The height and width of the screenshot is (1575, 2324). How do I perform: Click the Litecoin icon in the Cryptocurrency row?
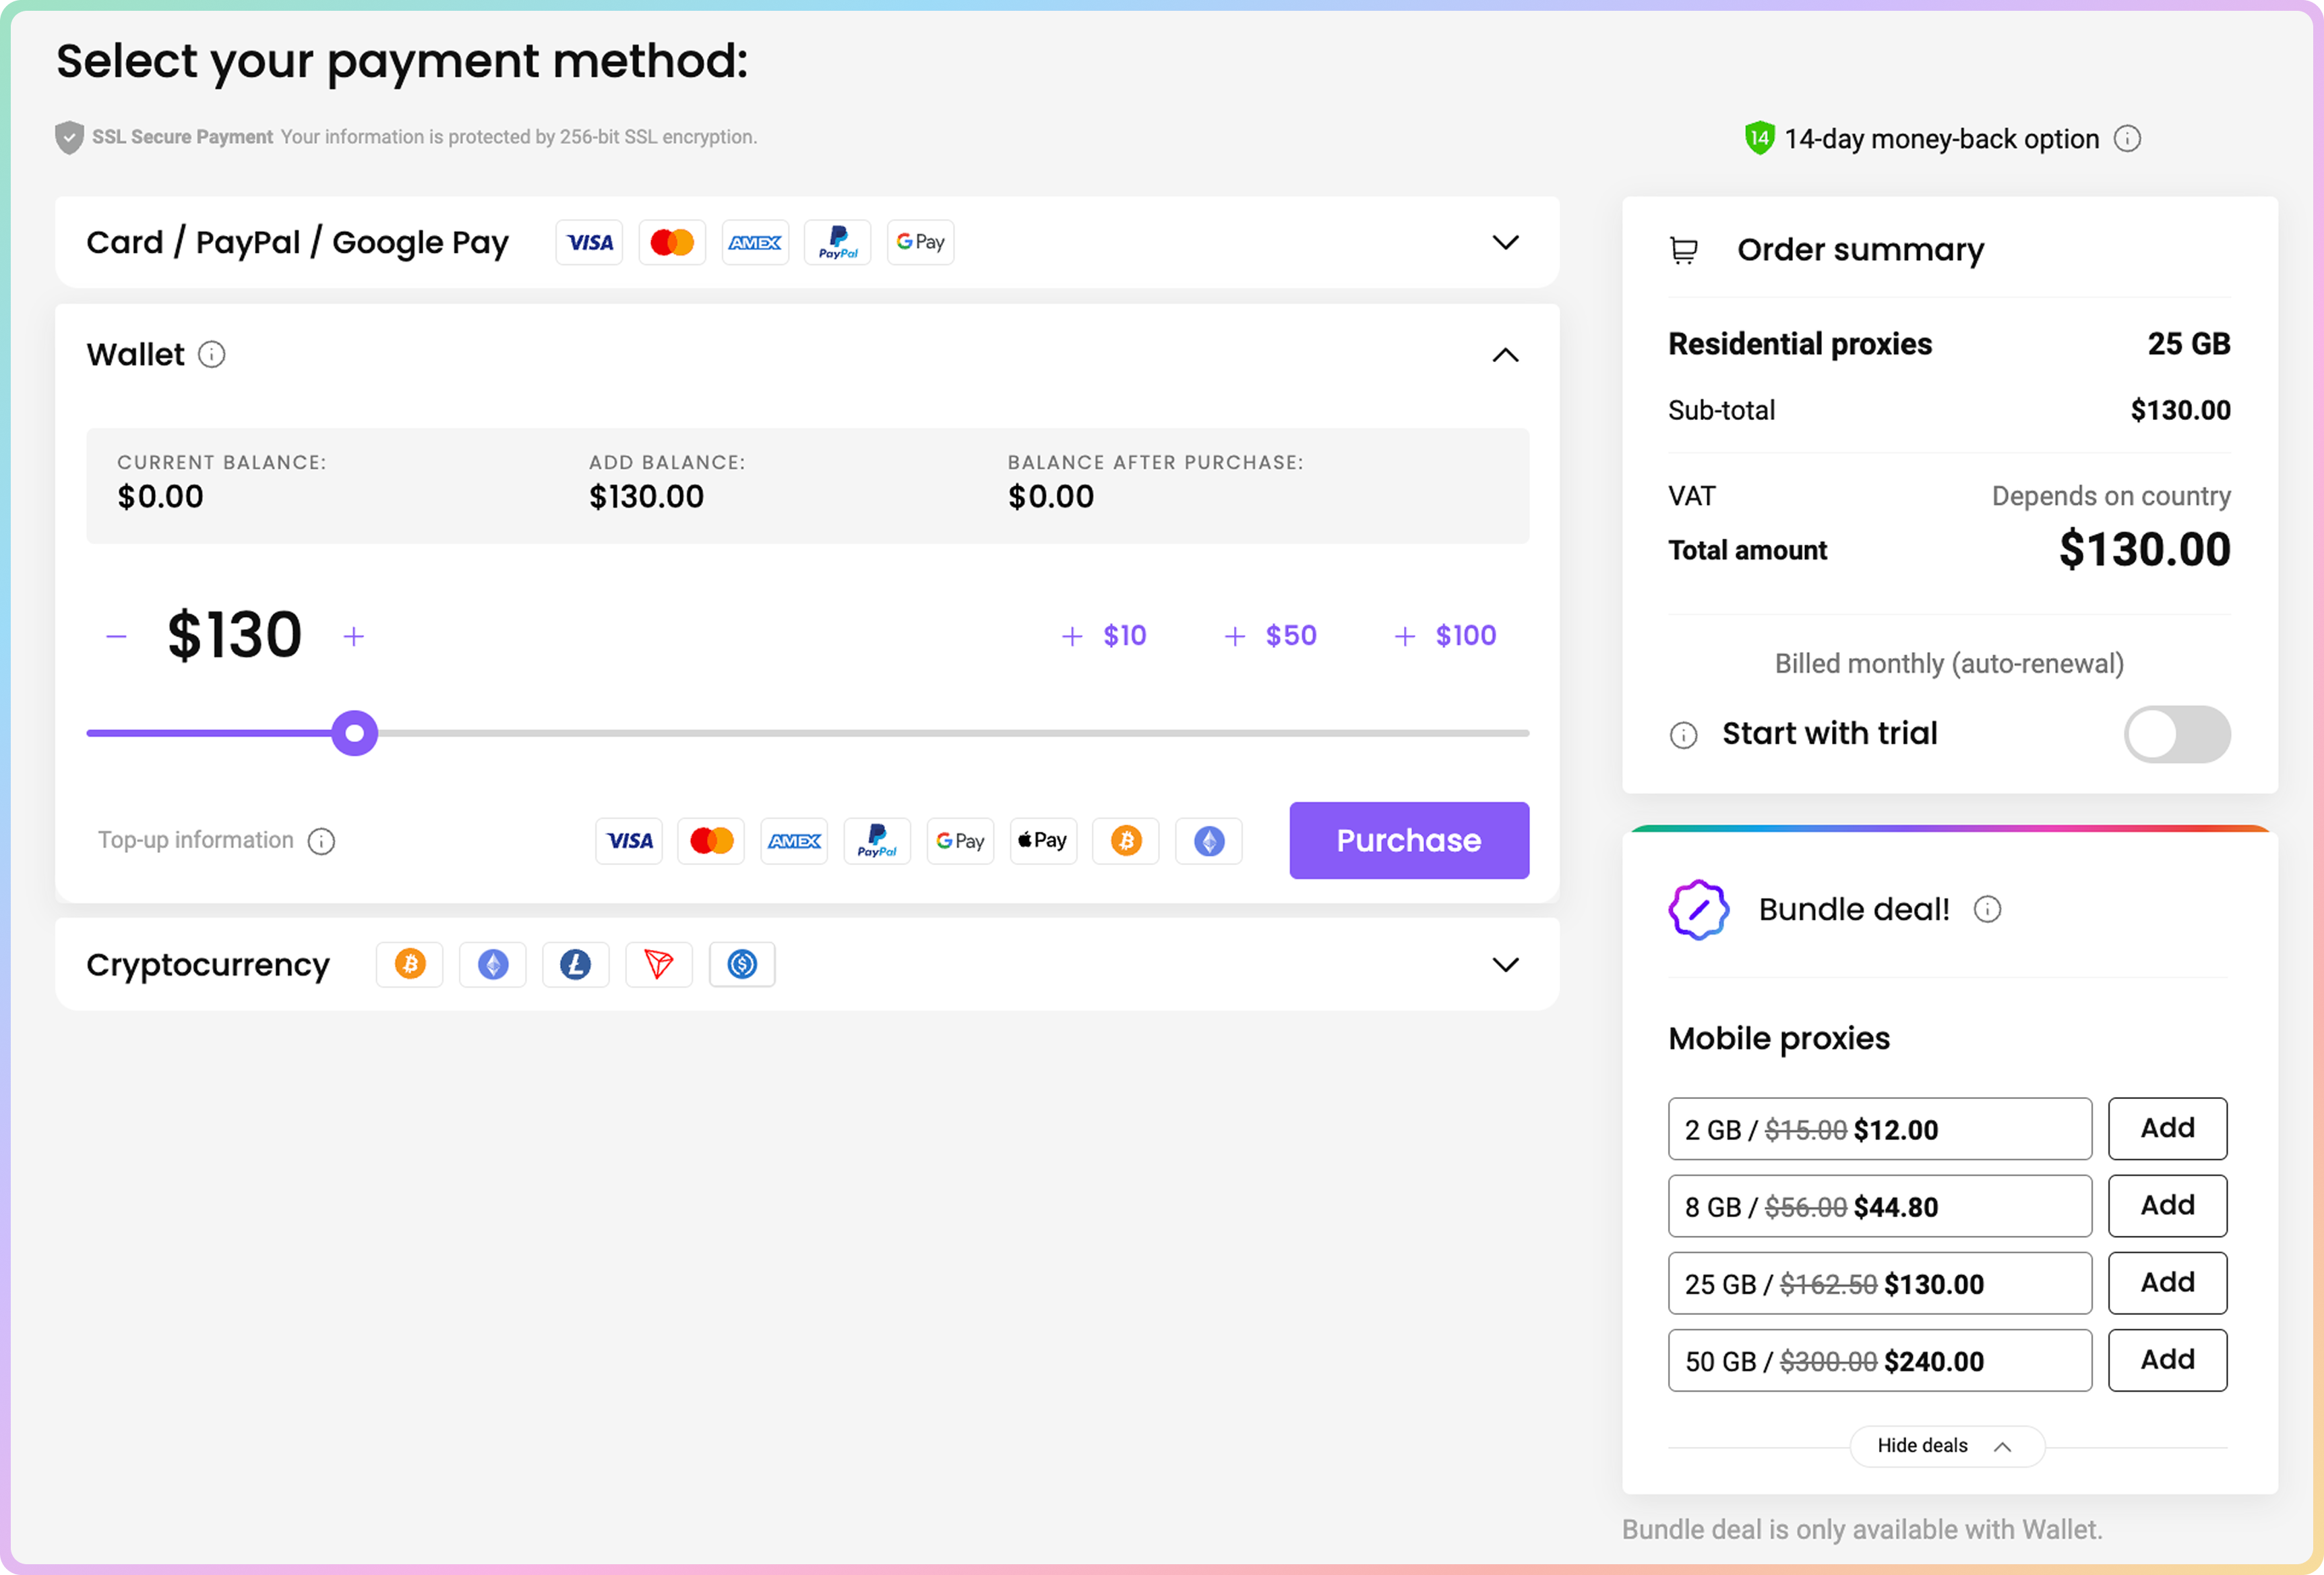(575, 965)
